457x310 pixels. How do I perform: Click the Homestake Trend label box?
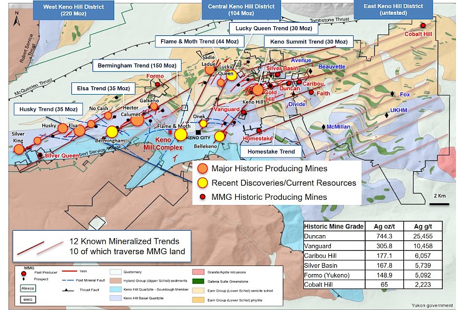[x=271, y=151]
